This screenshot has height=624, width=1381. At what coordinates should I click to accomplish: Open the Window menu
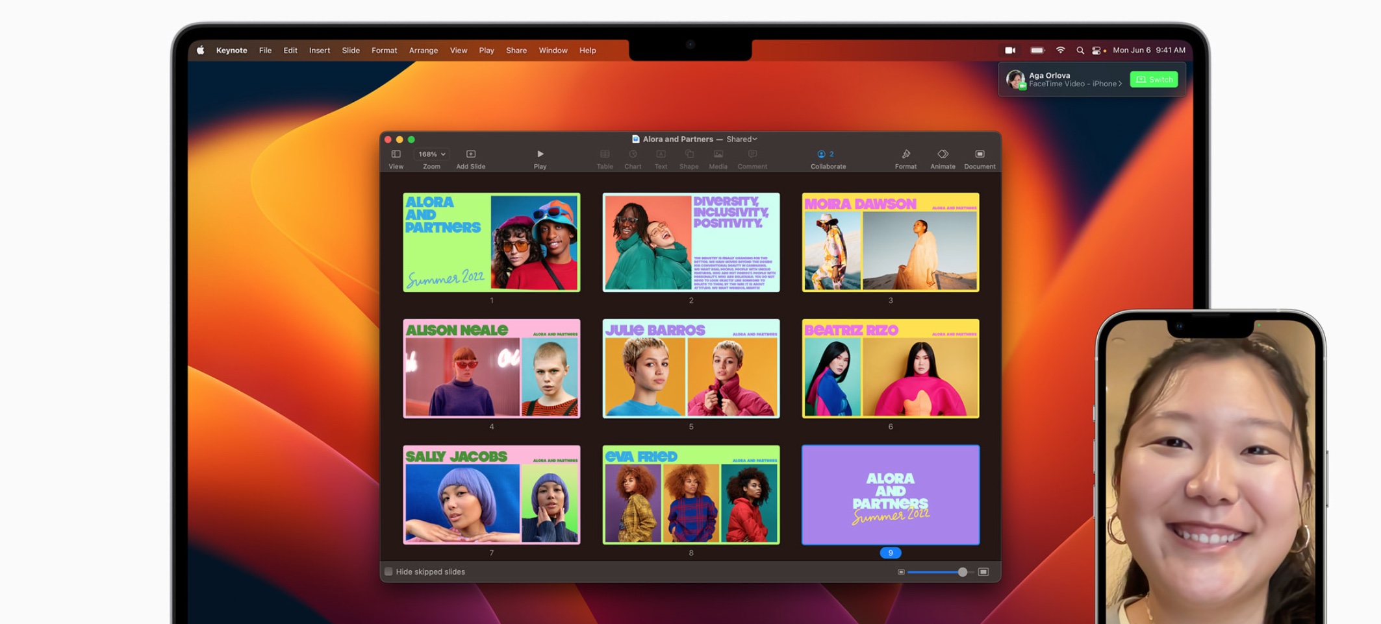pos(553,50)
